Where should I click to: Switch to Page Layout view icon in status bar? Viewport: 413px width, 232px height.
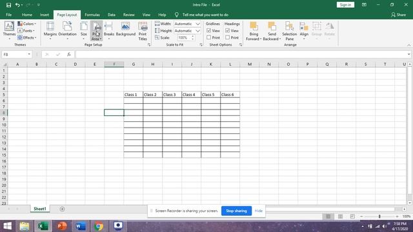(340, 217)
